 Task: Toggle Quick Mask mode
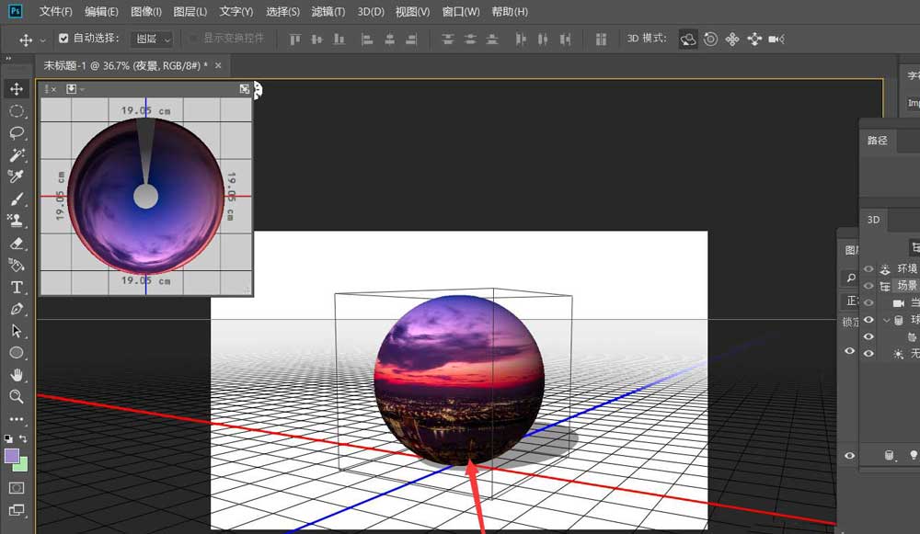coord(17,488)
